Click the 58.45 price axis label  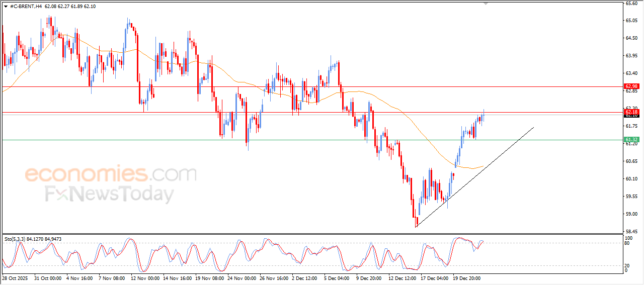[631, 232]
